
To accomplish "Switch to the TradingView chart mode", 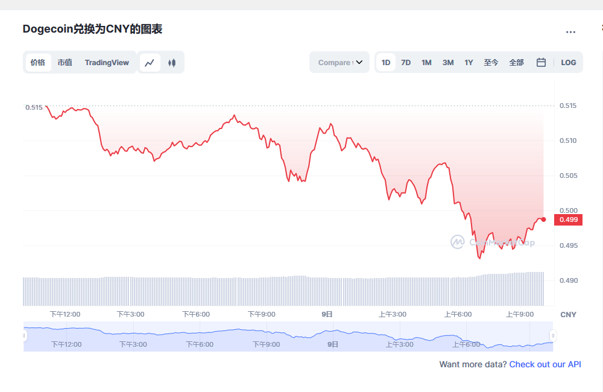I will click(107, 62).
